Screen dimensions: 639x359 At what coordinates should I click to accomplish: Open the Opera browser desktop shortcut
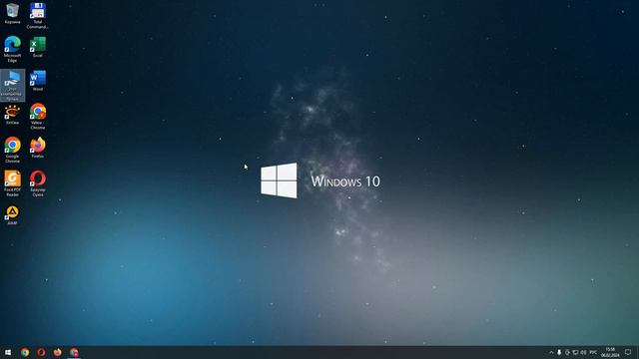[38, 183]
